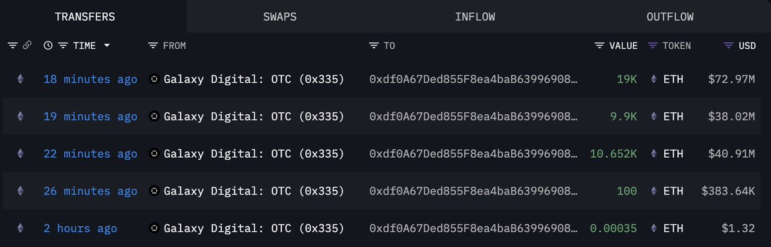
Task: Switch to the SWAPS tab
Action: click(x=280, y=17)
